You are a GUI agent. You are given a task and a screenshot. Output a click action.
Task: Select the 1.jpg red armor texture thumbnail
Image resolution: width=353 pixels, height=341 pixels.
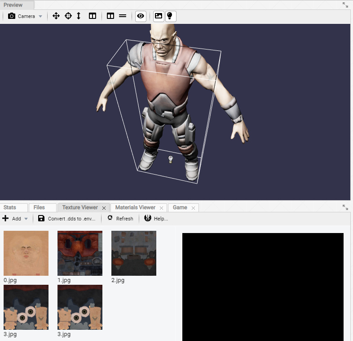pyautogui.click(x=80, y=253)
